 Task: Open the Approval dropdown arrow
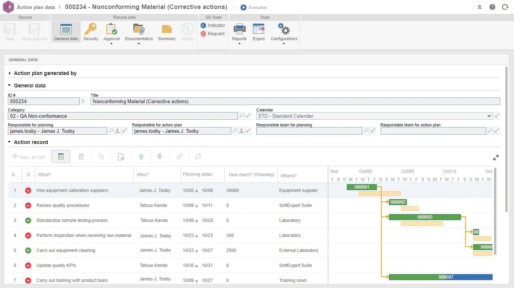coord(112,44)
